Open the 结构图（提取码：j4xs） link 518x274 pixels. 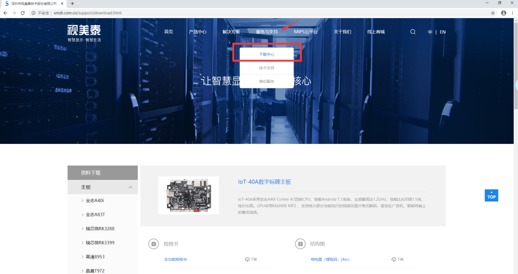[x=330, y=260]
